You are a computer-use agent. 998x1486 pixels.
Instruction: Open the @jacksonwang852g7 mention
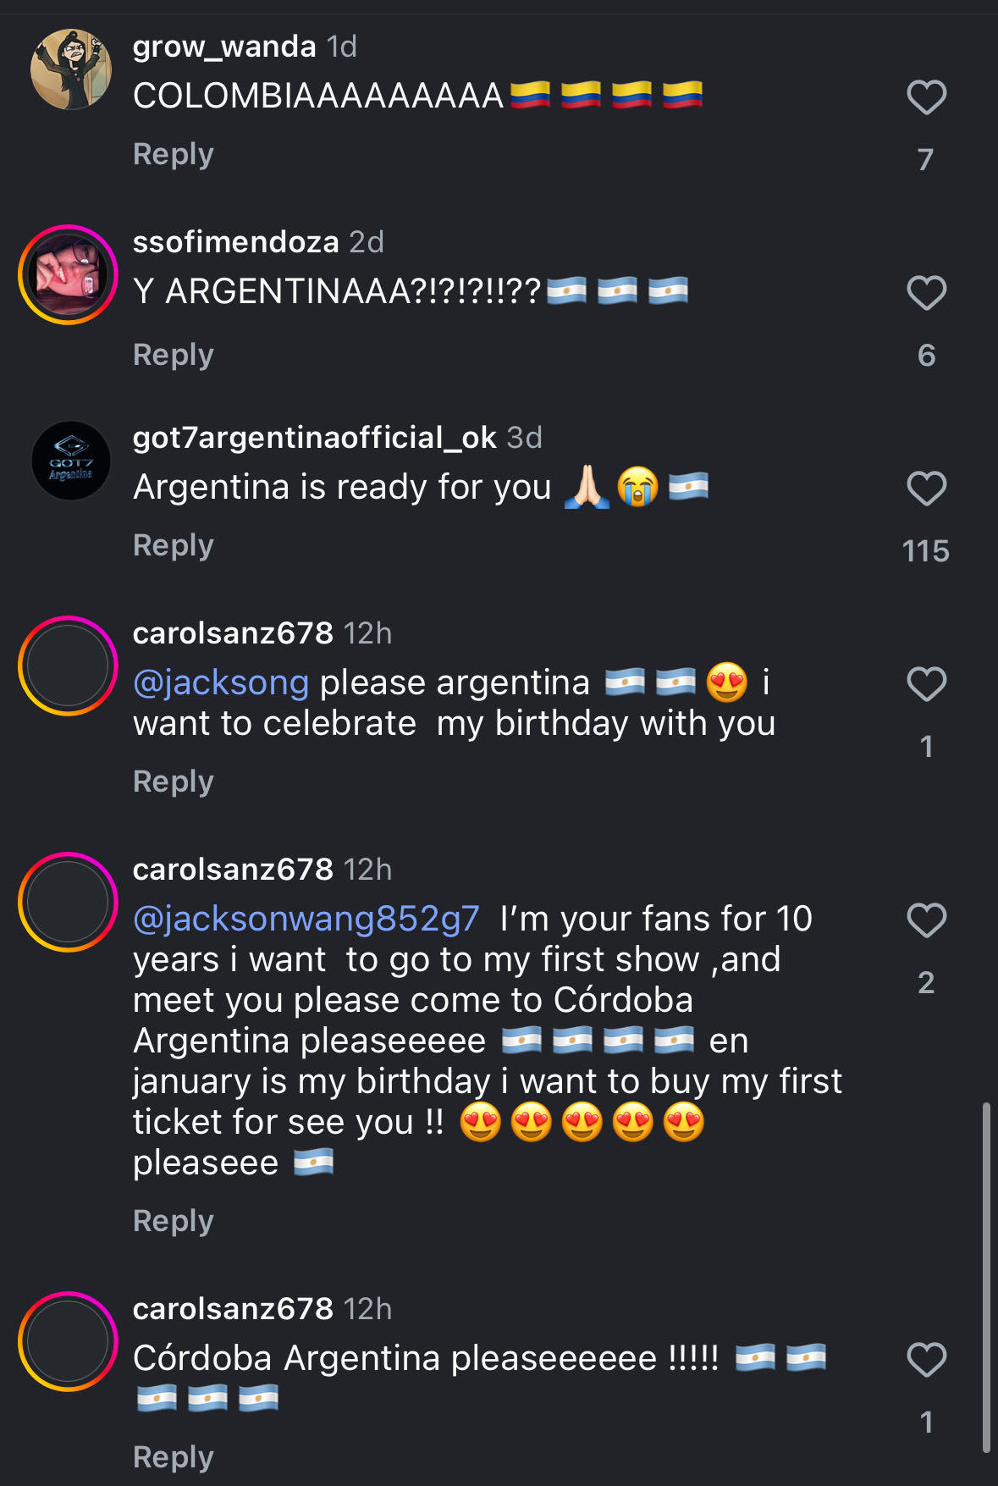306,919
